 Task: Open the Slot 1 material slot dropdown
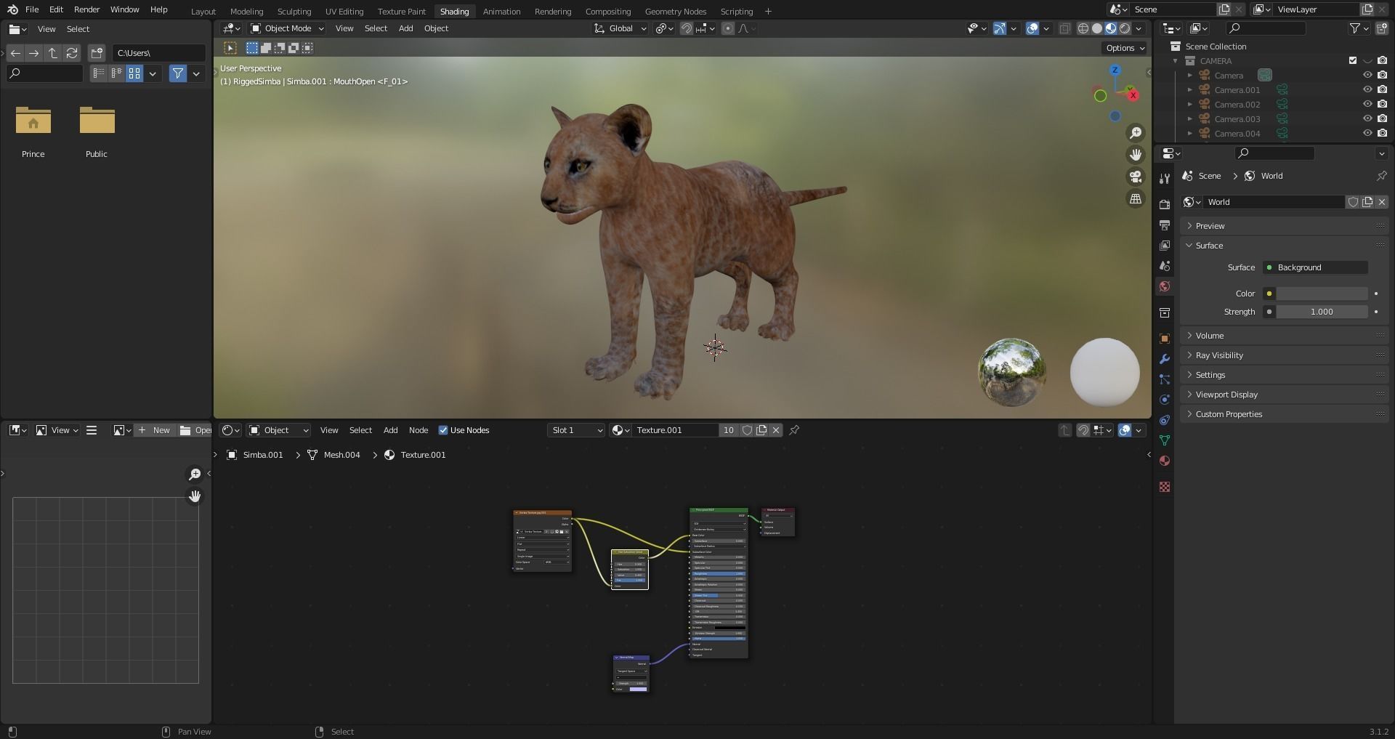[x=577, y=430]
